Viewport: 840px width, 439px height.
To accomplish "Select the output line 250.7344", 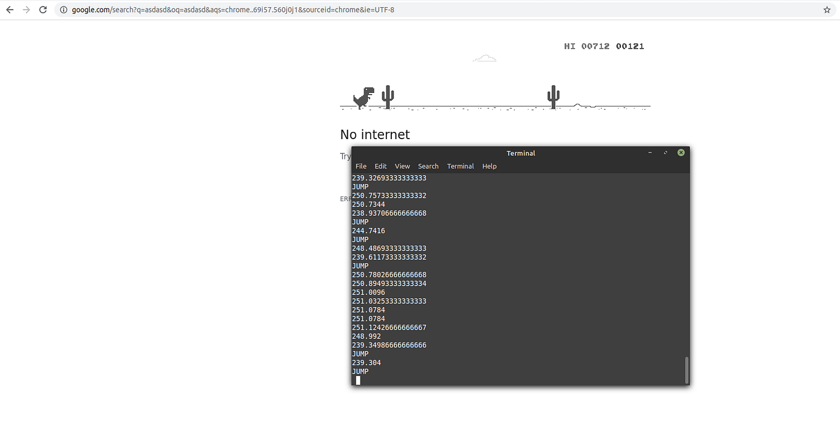I will pos(368,205).
